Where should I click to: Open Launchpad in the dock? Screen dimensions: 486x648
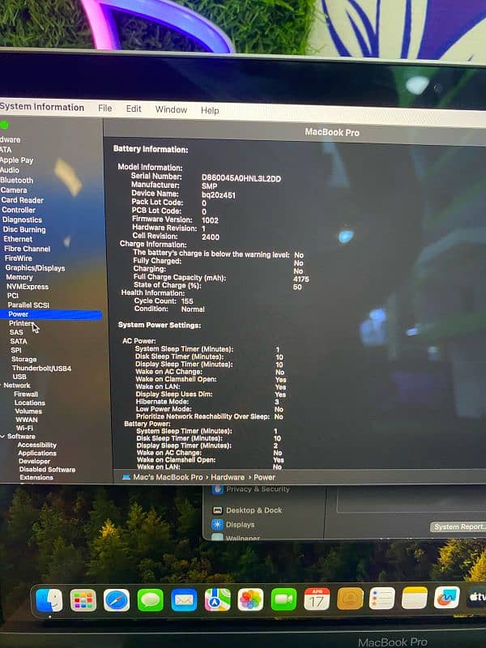pos(83,600)
